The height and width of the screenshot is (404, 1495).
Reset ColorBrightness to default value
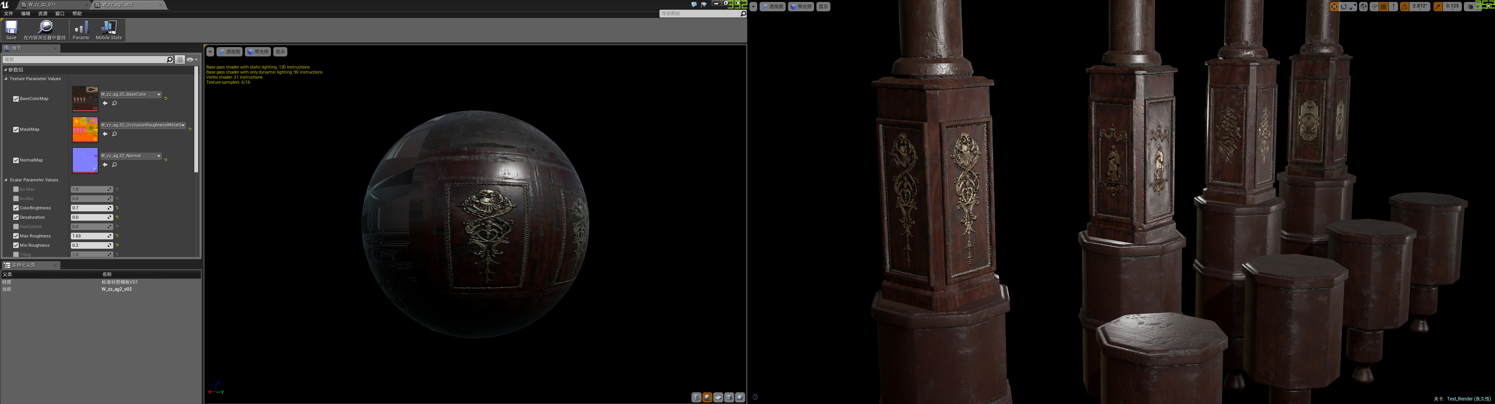point(117,208)
